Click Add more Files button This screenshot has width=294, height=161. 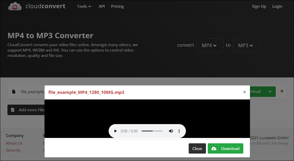[26, 110]
